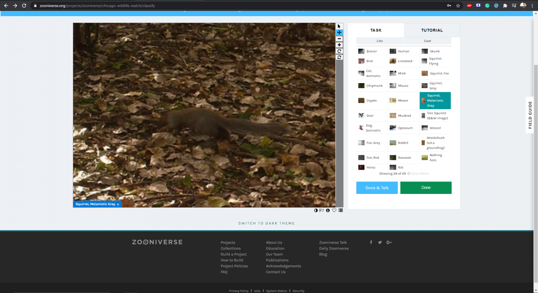The image size is (538, 293).
Task: Click the Deer thumbnail
Action: coord(361,115)
